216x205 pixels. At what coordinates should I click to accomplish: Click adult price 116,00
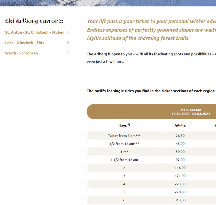[180, 168]
